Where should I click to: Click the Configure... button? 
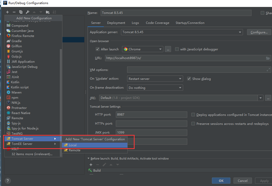[x=259, y=32]
